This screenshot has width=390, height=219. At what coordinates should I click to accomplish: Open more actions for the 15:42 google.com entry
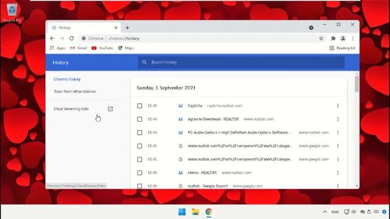point(338,159)
